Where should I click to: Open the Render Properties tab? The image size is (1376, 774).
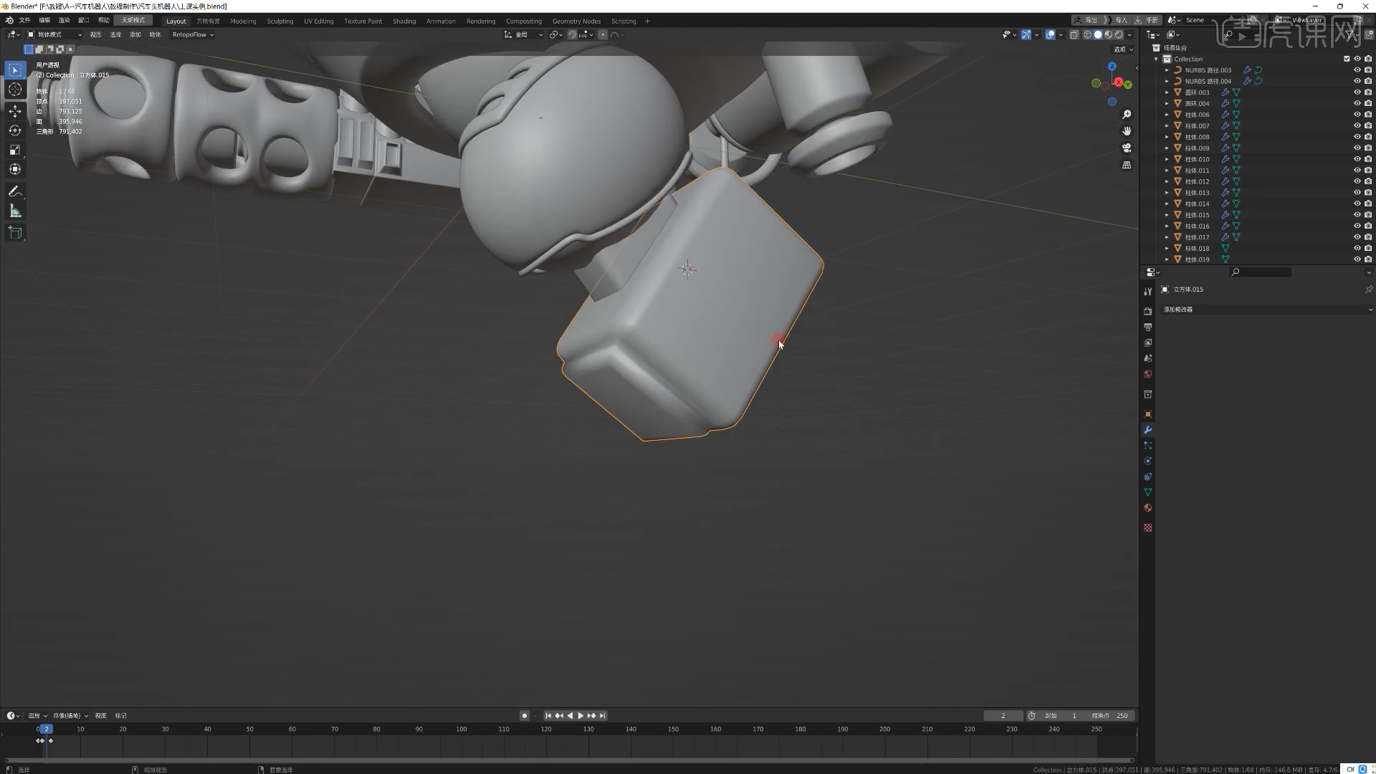click(1148, 310)
